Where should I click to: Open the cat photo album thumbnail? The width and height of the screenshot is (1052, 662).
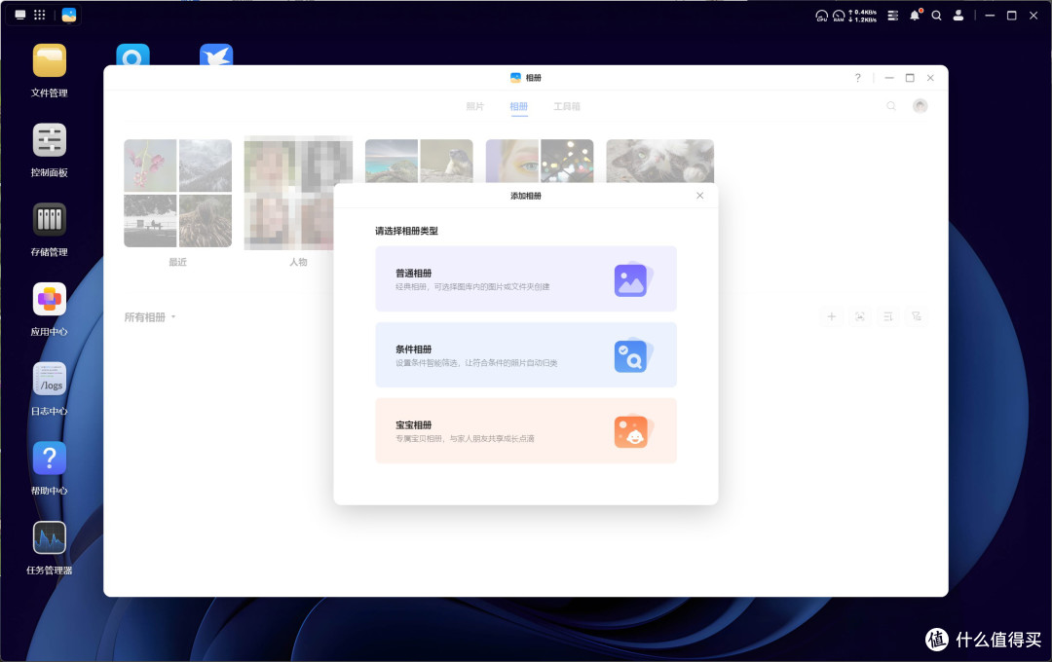click(660, 161)
